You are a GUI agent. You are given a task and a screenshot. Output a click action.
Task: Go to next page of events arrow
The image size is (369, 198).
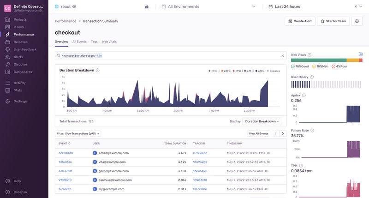coord(283,133)
